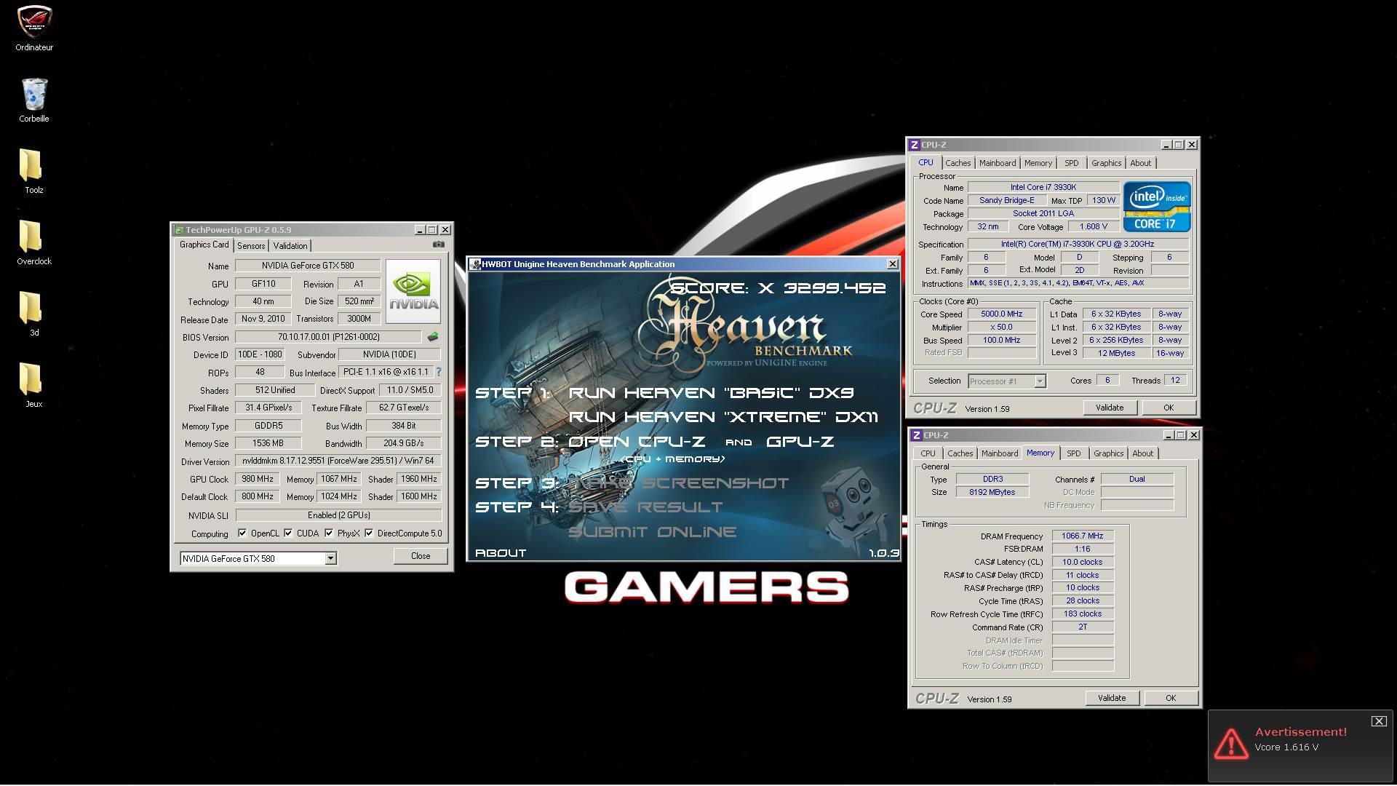Image resolution: width=1397 pixels, height=786 pixels.
Task: Toggle the OpenCL checkbox
Action: (242, 533)
